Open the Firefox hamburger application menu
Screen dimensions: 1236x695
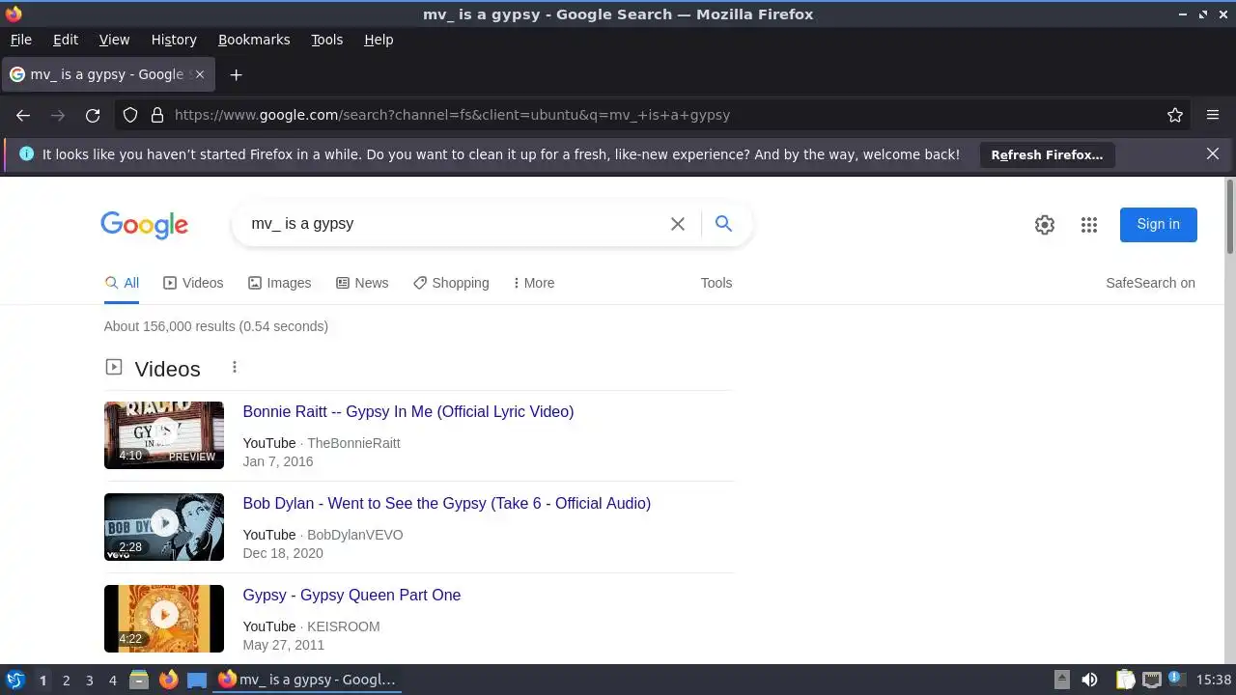click(x=1213, y=115)
